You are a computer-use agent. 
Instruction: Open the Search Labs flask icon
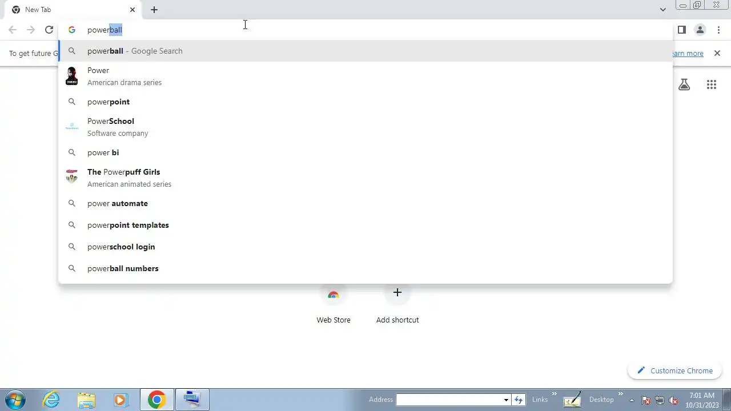pos(684,84)
